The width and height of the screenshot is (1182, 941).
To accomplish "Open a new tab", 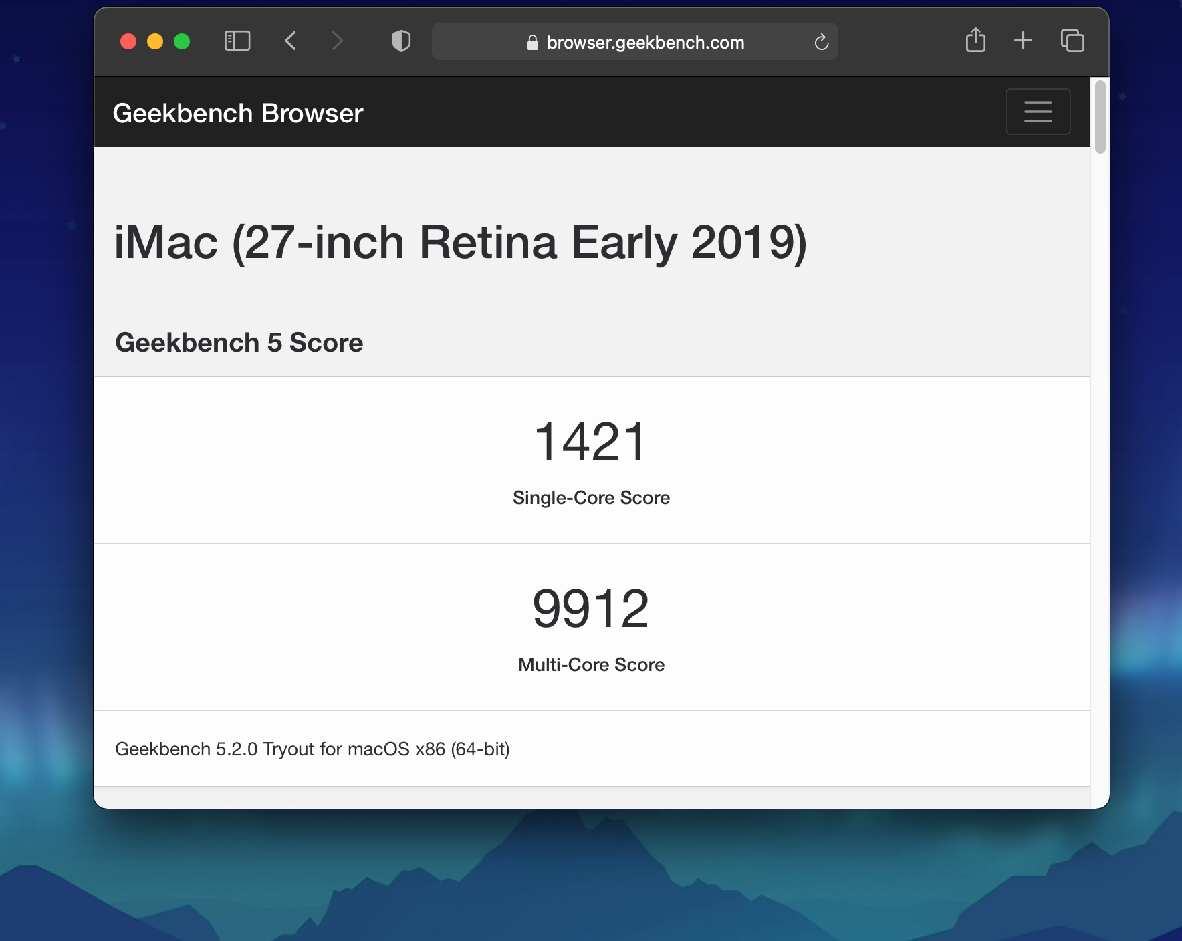I will click(x=1023, y=41).
